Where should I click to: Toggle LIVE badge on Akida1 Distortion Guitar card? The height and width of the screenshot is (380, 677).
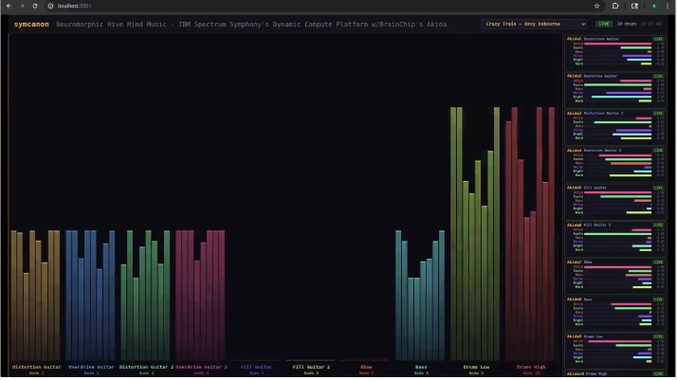pyautogui.click(x=659, y=39)
